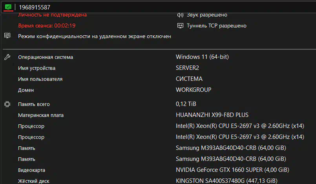Screen dimensions: 316x184
Task: Click the Жёсткий диск label
Action: tap(34, 181)
